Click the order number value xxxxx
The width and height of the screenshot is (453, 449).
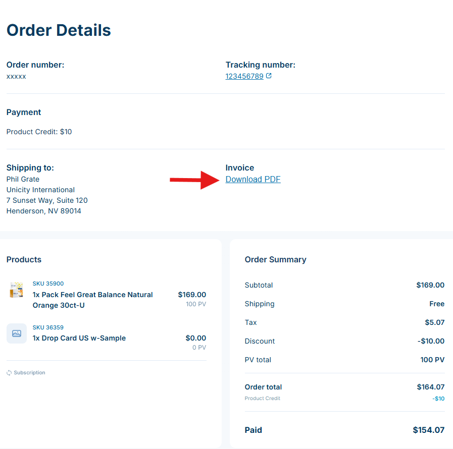pos(16,77)
